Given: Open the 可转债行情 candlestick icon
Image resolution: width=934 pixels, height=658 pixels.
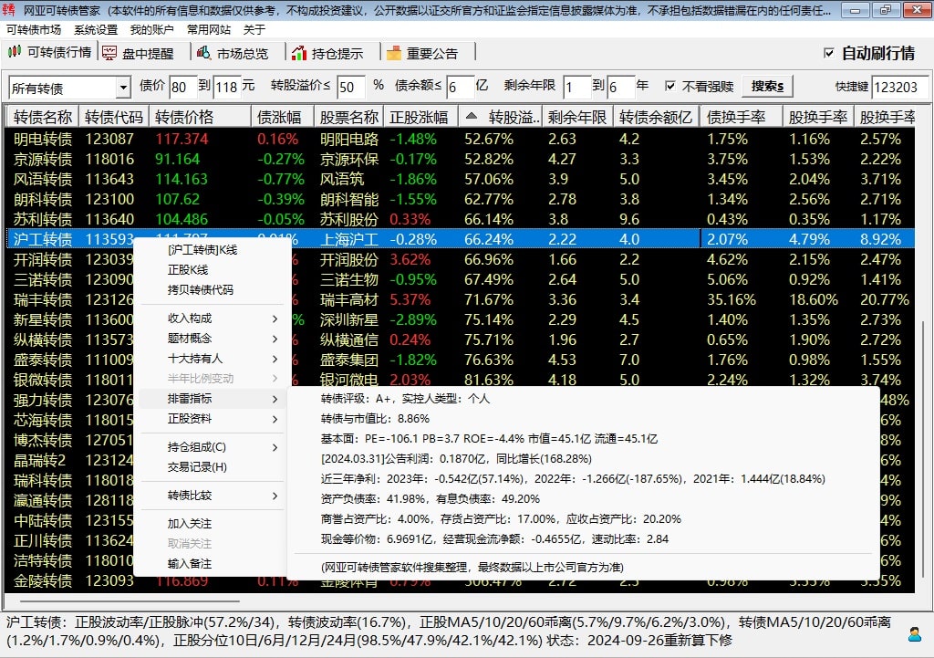Looking at the screenshot, I should [x=15, y=52].
